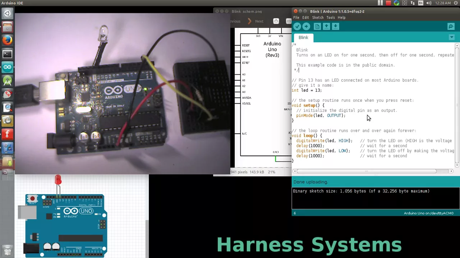Open the Chrome indicator in the top panel
This screenshot has height=258, width=460.
[x=396, y=3]
